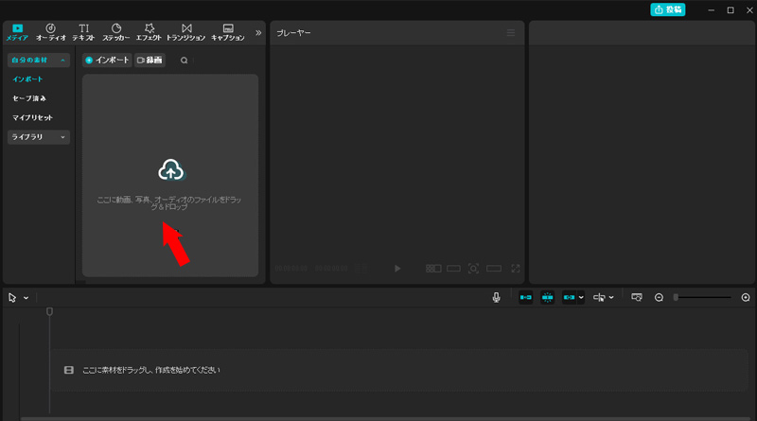Open the トランジション transitions panel icon

(185, 32)
